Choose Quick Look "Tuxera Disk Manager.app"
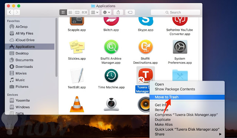The image size is (237, 138). click(187, 129)
